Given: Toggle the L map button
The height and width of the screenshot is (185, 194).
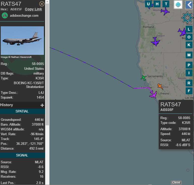Looking at the screenshot, I should tap(189, 29).
